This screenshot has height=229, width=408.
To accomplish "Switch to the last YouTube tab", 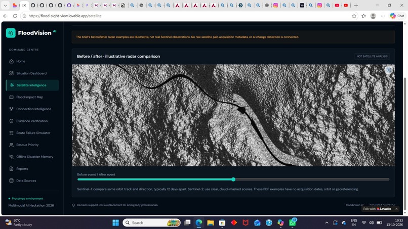I will pos(346,5).
